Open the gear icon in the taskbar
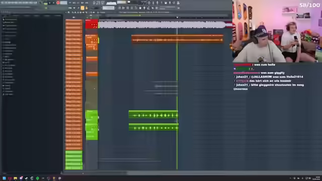Image resolution: width=322 pixels, height=181 pixels. pos(59,178)
